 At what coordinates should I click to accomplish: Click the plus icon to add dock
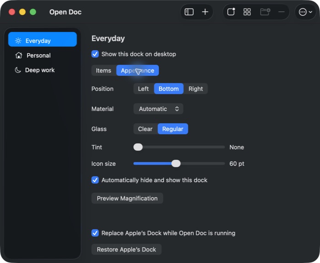point(205,12)
